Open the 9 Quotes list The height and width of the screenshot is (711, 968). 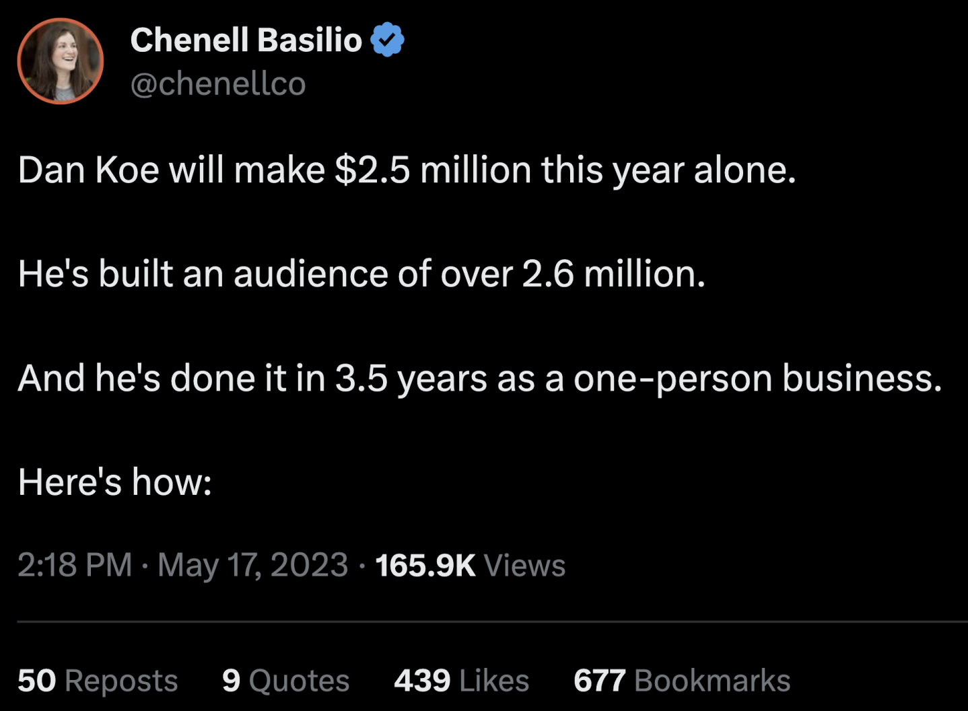click(285, 681)
